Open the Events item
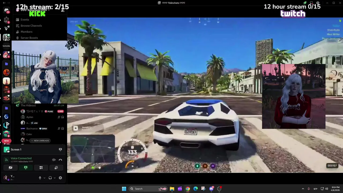 pos(25,20)
